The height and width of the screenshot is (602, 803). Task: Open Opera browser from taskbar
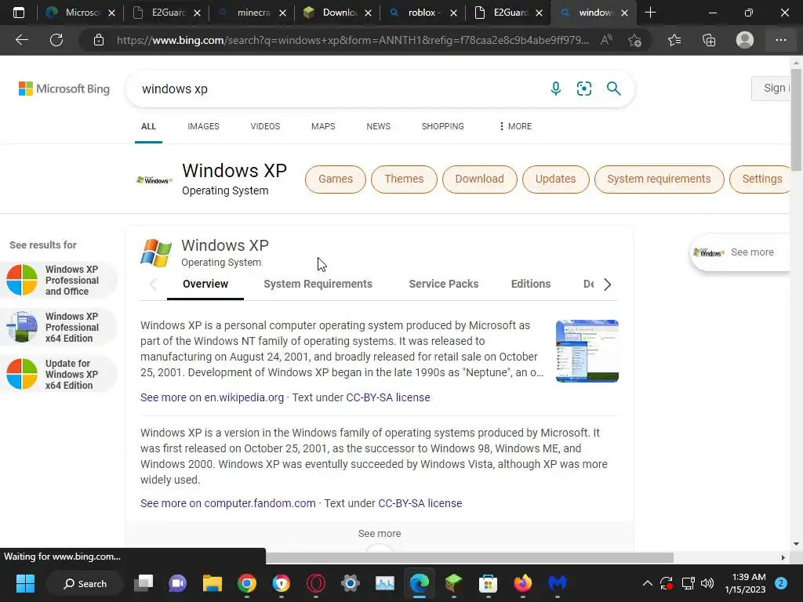[316, 583]
